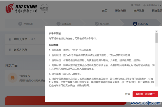
Task: Click the dialog scrollbar up arrow
Action: [x=156, y=32]
